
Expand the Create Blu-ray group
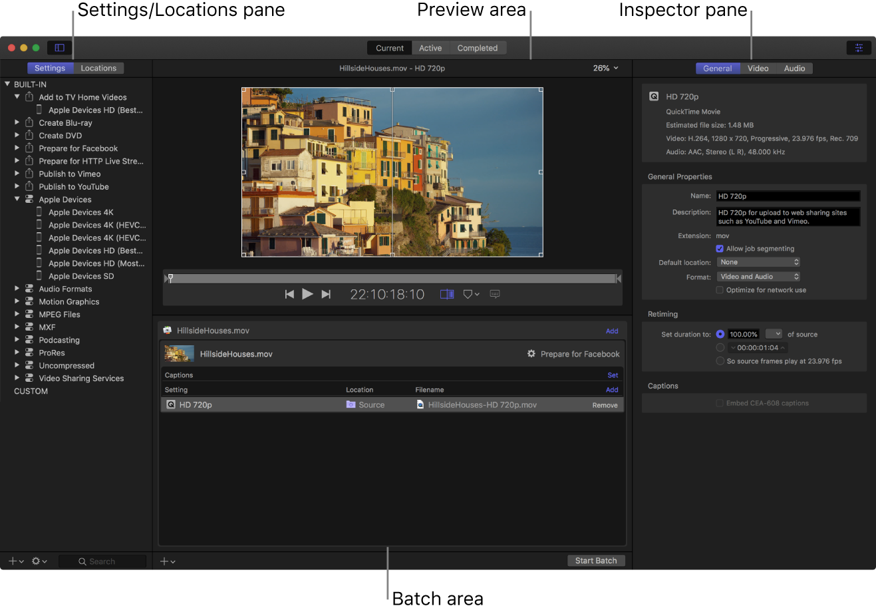tap(17, 122)
